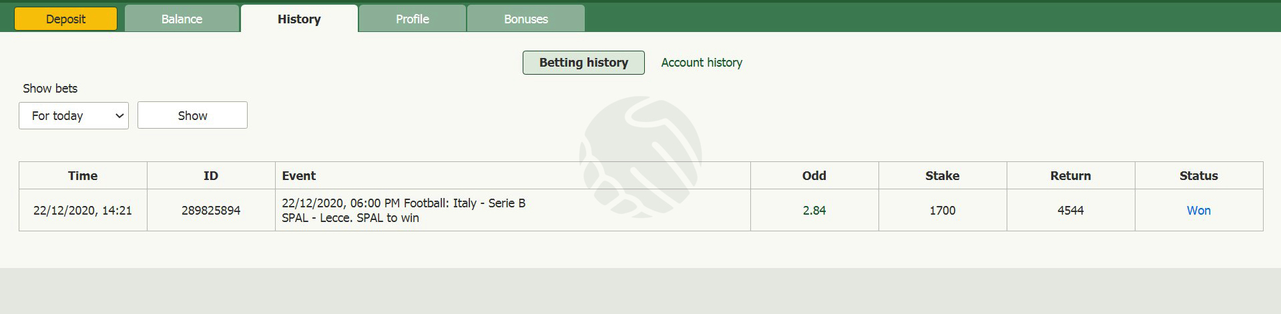Click the Return column header
This screenshot has width=1281, height=314.
[x=1071, y=175]
